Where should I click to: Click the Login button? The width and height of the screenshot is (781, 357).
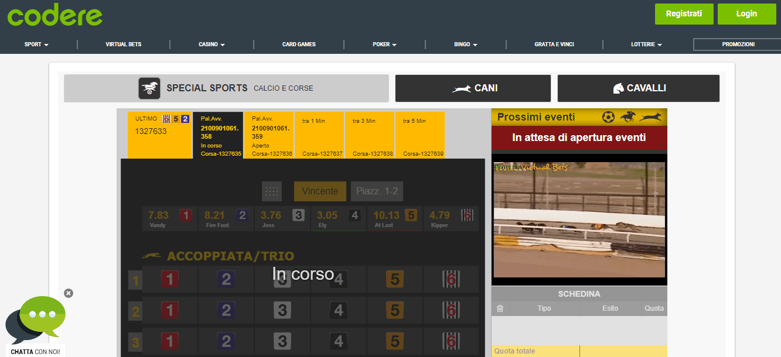(747, 13)
